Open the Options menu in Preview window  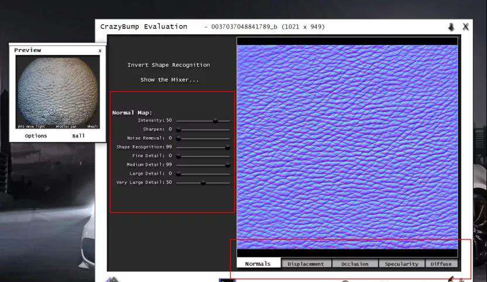36,135
